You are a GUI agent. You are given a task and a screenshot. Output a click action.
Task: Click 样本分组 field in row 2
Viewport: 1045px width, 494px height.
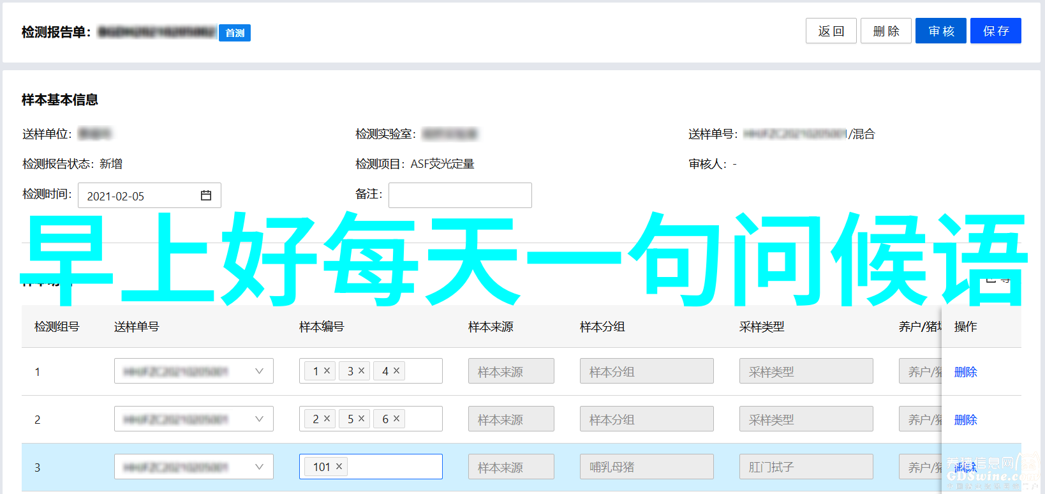(647, 419)
